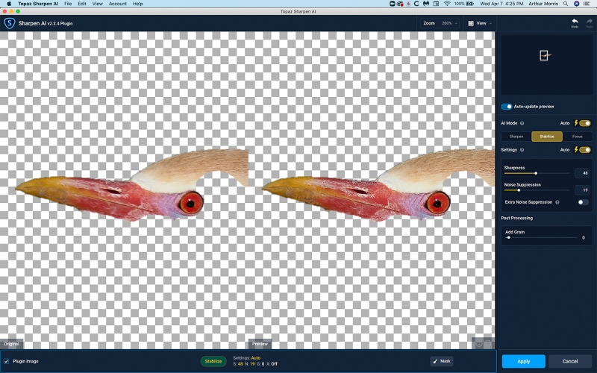597x373 pixels.
Task: Click the Zoom camera menu bar icon
Action: pyautogui.click(x=393, y=4)
